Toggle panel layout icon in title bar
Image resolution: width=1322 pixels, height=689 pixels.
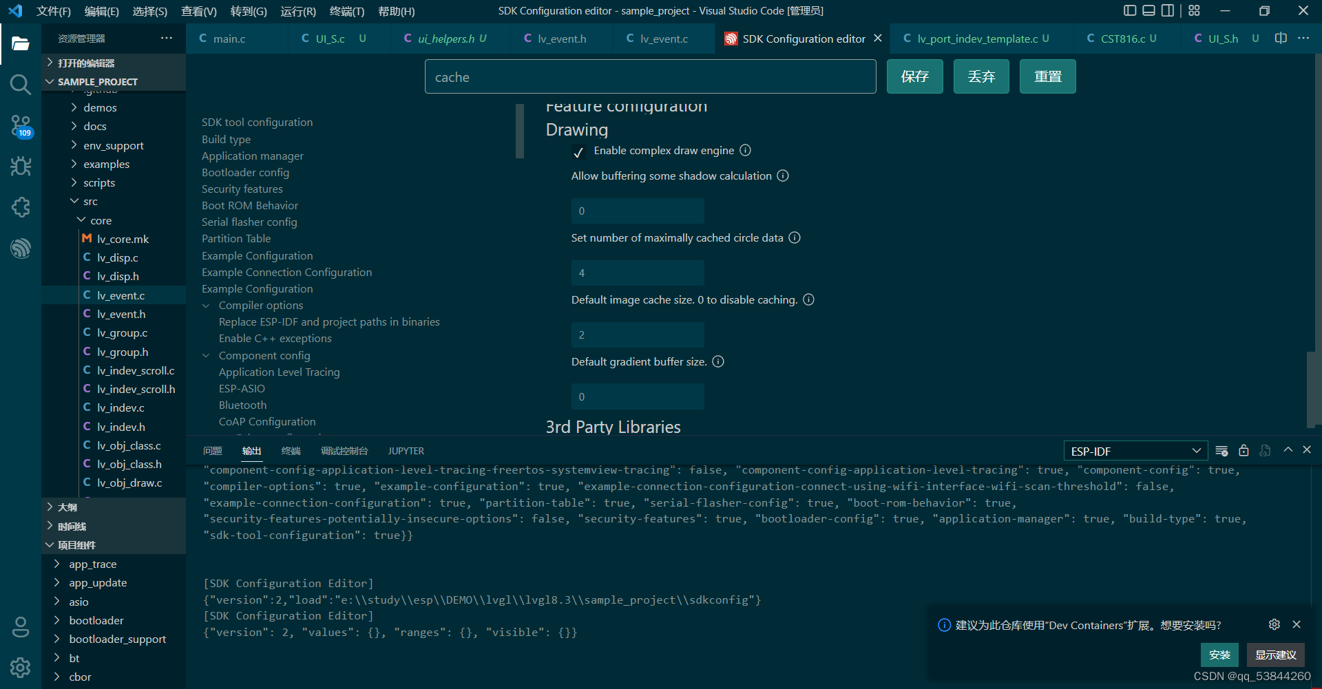(x=1148, y=10)
